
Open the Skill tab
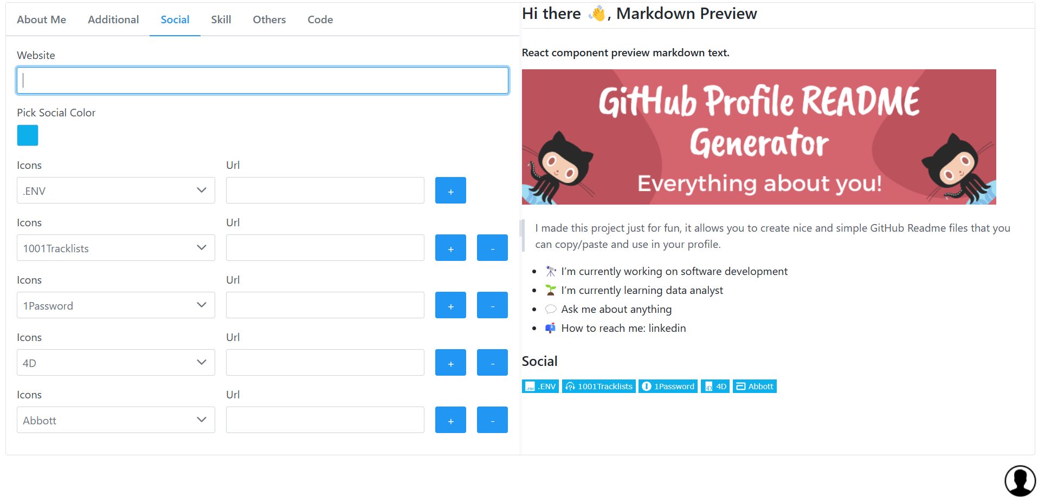pyautogui.click(x=221, y=19)
